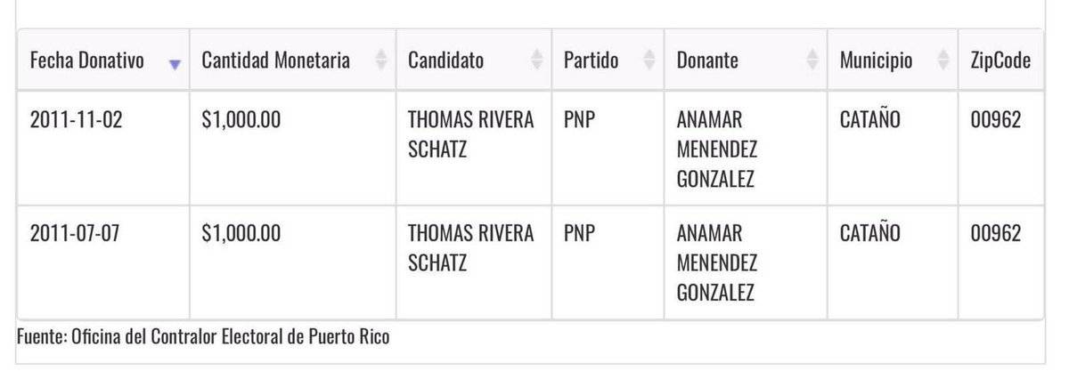Toggle sort arrows on Candidato column
The image size is (1069, 371).
(537, 60)
